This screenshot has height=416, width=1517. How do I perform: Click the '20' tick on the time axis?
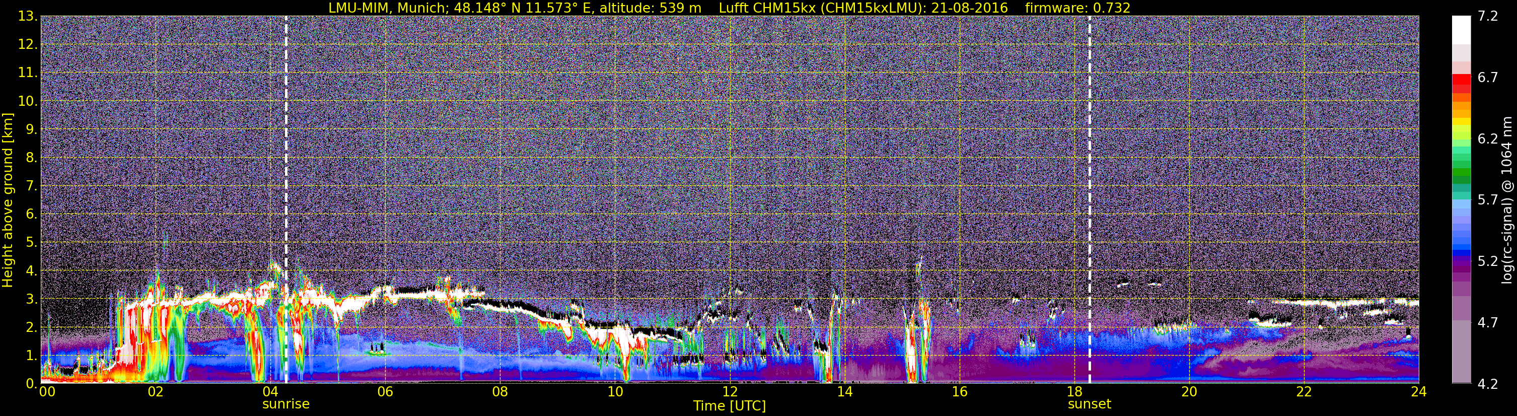[x=1189, y=392]
